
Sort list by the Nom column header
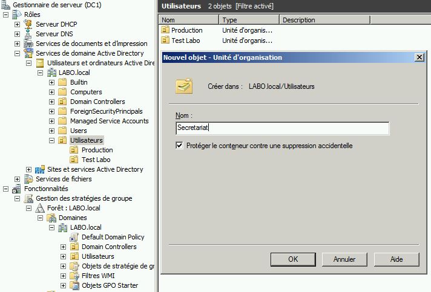189,20
